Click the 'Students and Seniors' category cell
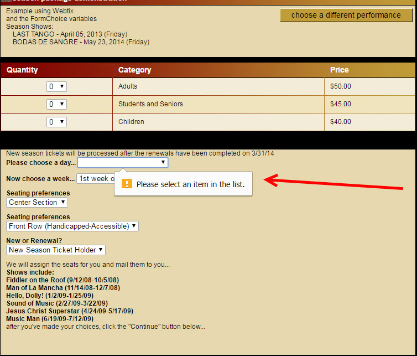The width and height of the screenshot is (417, 356). coord(218,104)
